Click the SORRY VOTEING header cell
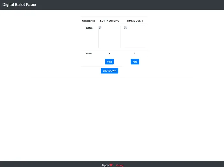The width and height of the screenshot is (224, 167). (109, 21)
